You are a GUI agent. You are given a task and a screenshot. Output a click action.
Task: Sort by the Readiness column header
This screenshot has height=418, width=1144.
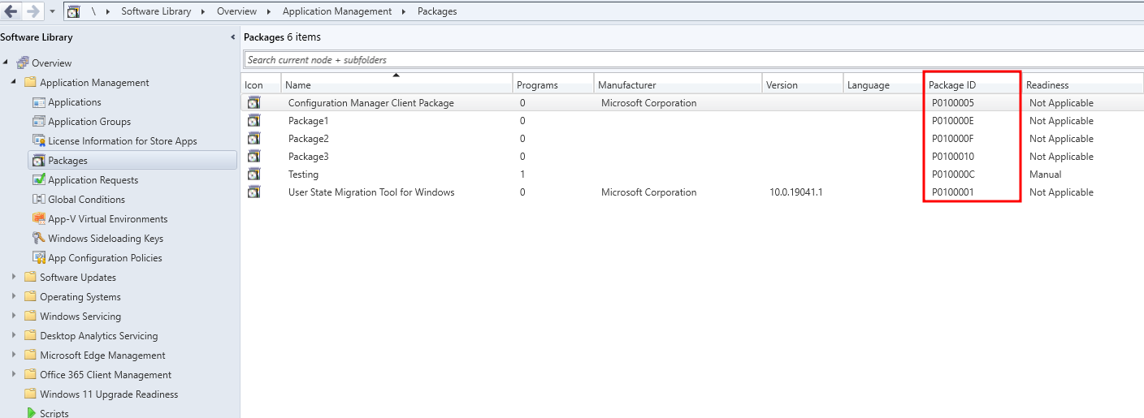coord(1083,84)
